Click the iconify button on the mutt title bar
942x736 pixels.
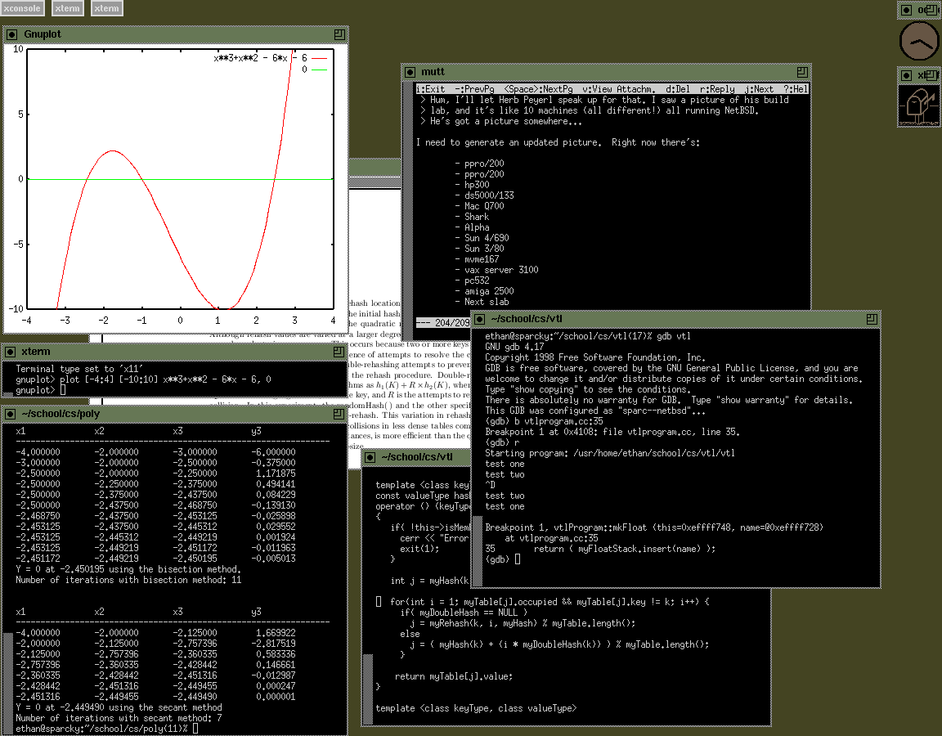tap(410, 72)
